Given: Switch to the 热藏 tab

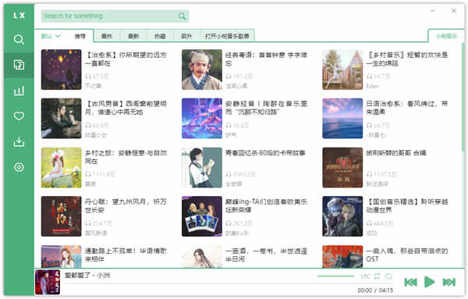Looking at the screenshot, I should tap(160, 36).
